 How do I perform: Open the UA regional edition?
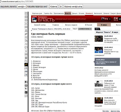coord(26,68)
